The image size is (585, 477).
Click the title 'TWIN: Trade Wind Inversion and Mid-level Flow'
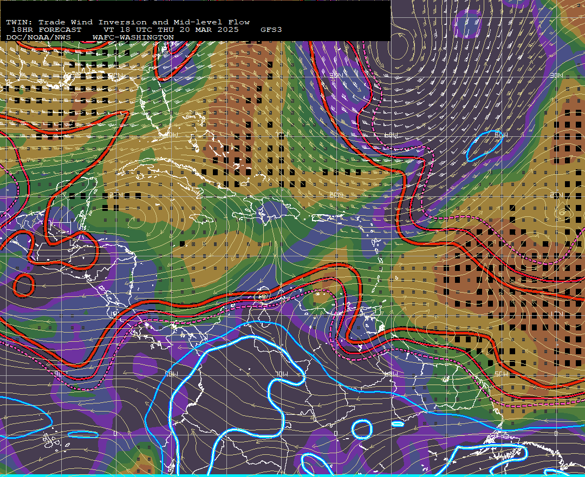click(128, 22)
